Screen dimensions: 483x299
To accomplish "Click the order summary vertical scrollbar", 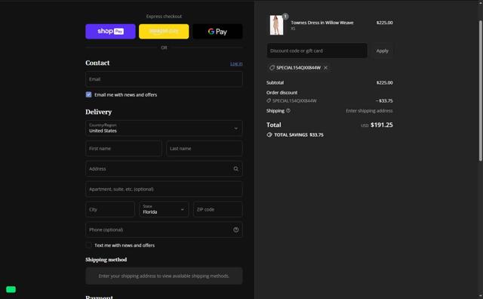I will [480, 91].
